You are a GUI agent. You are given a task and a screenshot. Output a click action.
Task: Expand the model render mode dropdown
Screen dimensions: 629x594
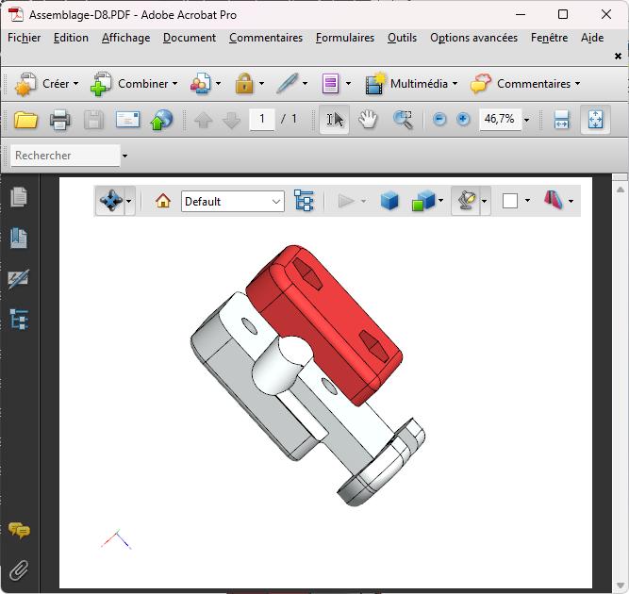coord(440,201)
